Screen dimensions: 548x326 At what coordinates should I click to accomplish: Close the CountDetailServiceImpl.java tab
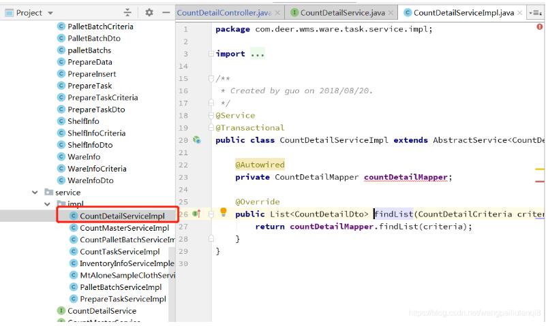pyautogui.click(x=521, y=13)
